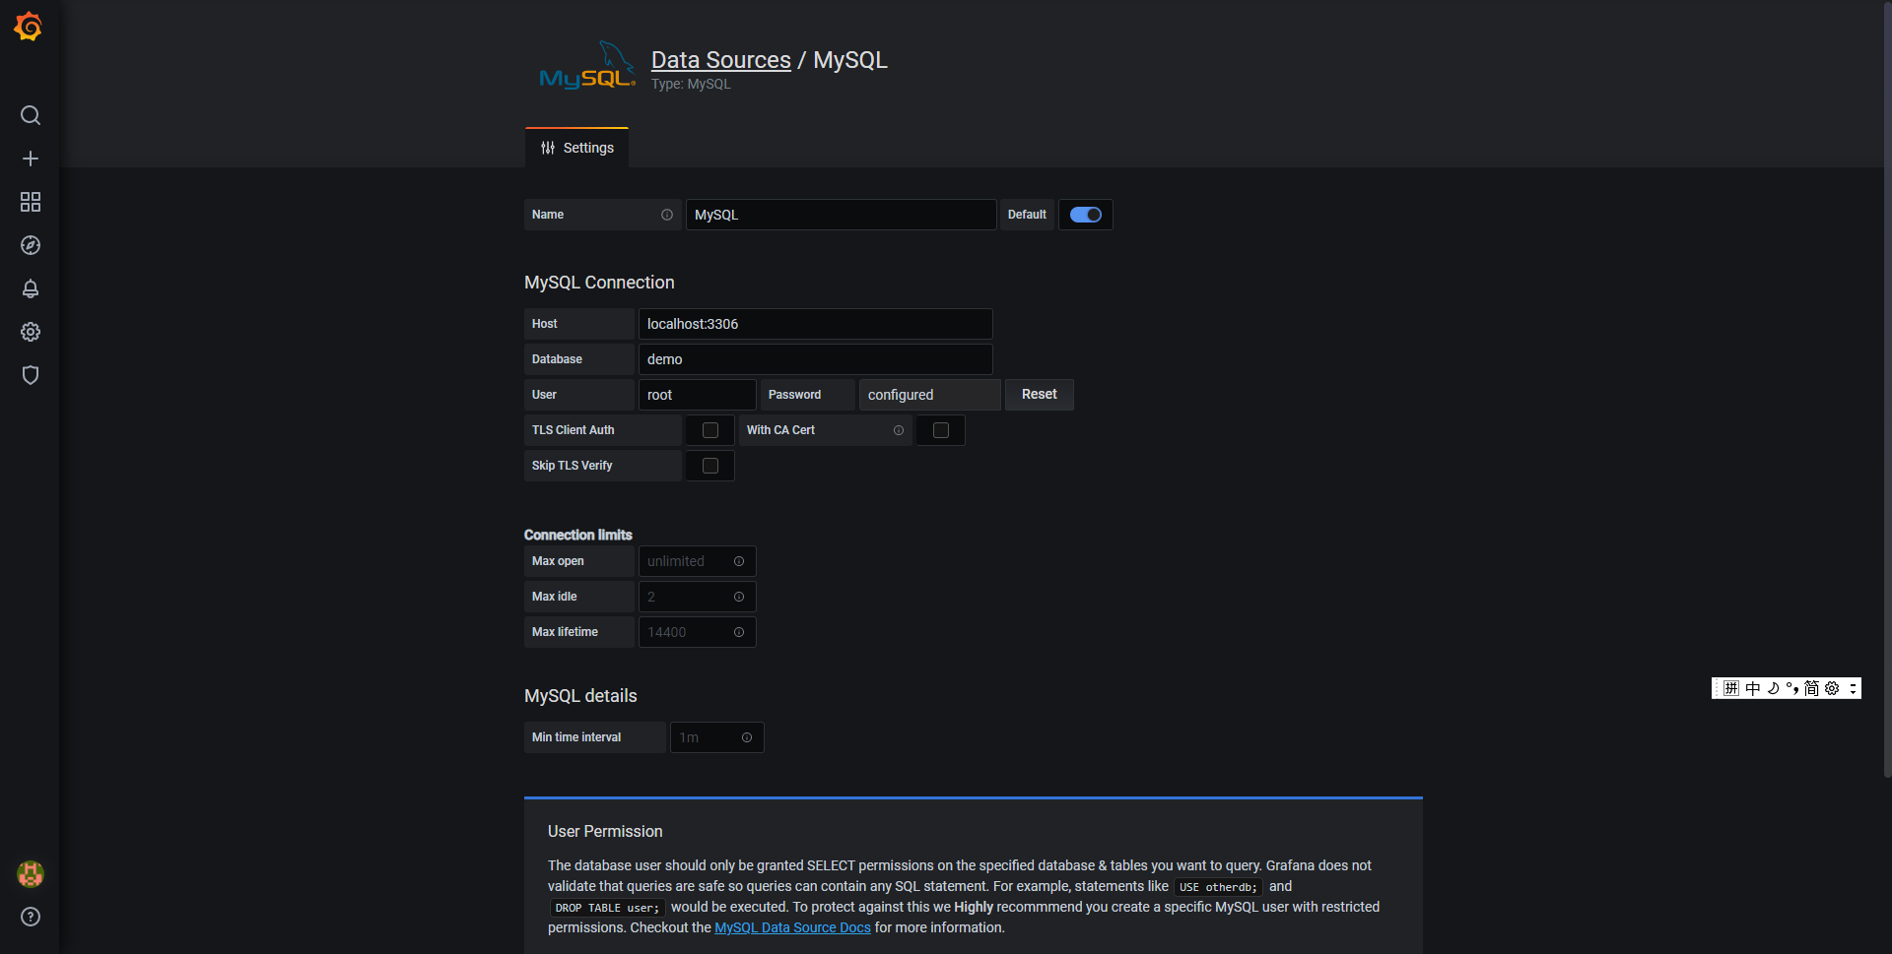This screenshot has width=1892, height=954.
Task: Enable the With CA Cert checkbox
Action: point(941,430)
